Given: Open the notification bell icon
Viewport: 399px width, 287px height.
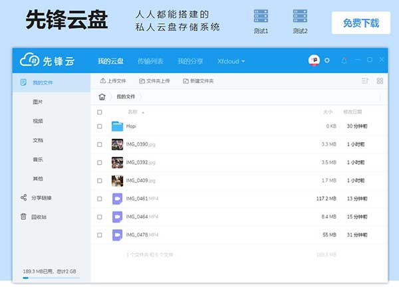Looking at the screenshot, I should pos(344,60).
